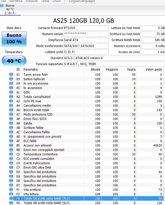Click status orb for Blocchi errati totali
Image resolution: width=165 pixels, height=205 pixels.
[11, 110]
